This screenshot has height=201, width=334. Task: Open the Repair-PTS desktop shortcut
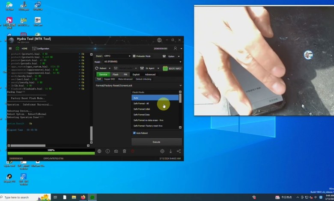click(9, 178)
